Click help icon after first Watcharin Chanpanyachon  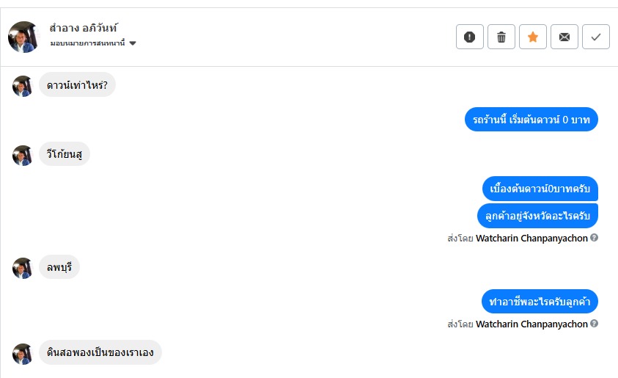pos(595,238)
